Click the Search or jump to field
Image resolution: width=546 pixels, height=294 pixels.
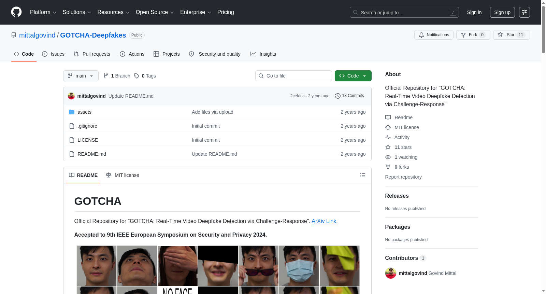pyautogui.click(x=404, y=12)
